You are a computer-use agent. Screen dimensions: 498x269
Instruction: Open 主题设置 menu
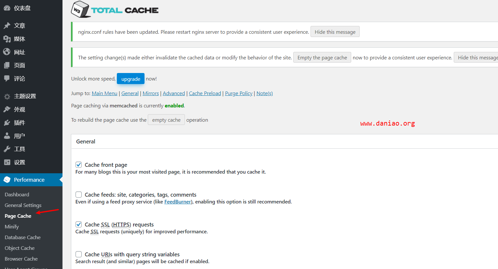pos(31,96)
